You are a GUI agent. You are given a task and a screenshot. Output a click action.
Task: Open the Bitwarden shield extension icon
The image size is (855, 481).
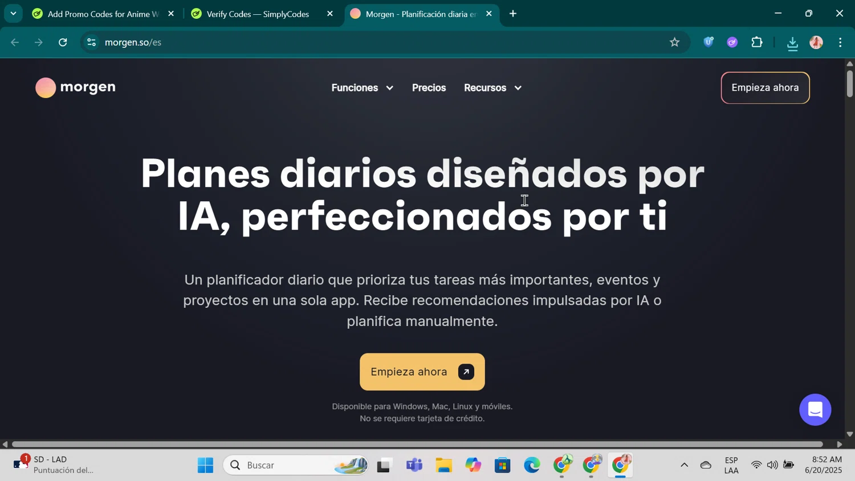[709, 42]
